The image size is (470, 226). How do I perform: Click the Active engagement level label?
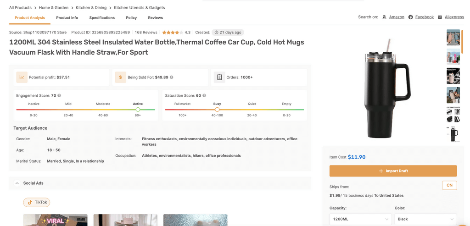pos(138,104)
